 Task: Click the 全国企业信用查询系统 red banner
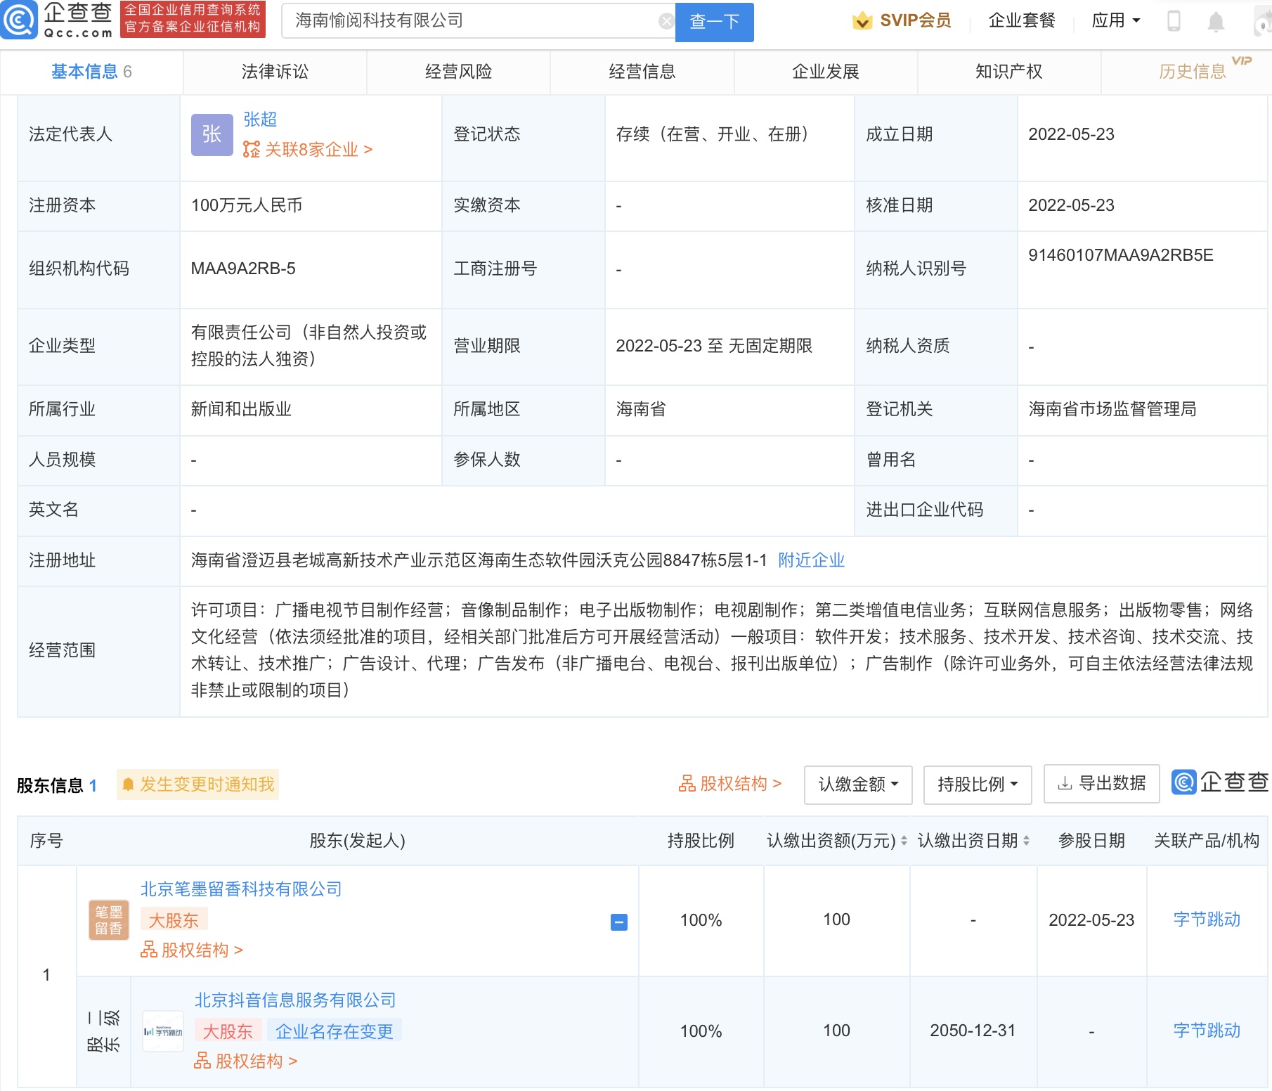tap(193, 19)
